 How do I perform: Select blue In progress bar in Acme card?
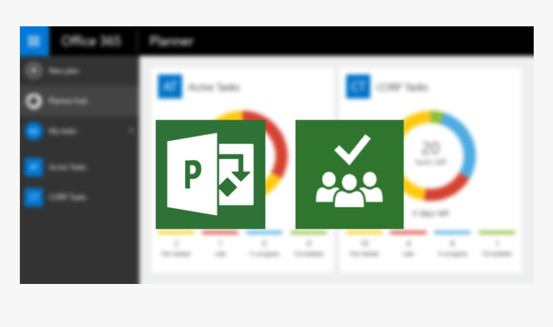click(x=264, y=233)
